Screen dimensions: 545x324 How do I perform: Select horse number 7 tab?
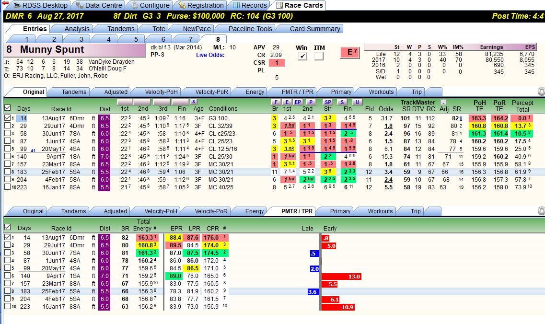[190, 39]
